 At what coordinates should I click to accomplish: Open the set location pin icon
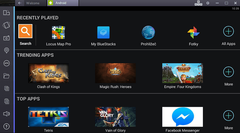pos(6,50)
